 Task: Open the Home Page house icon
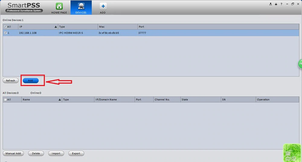tap(59, 6)
